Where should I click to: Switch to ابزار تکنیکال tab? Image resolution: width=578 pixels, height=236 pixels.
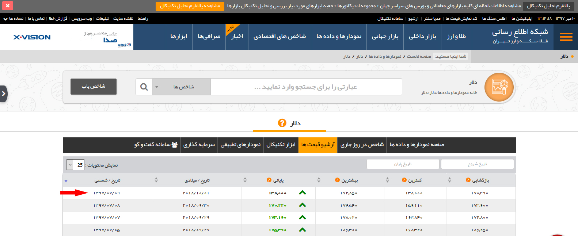(281, 145)
